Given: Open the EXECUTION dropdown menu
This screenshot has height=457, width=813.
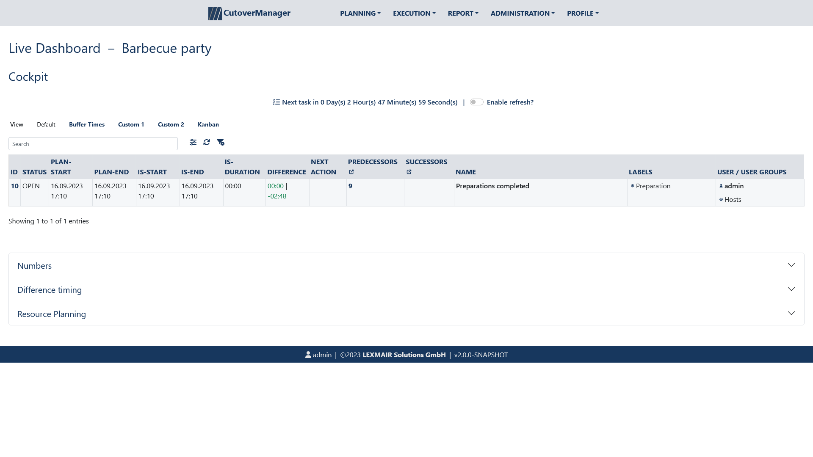Looking at the screenshot, I should click(414, 13).
